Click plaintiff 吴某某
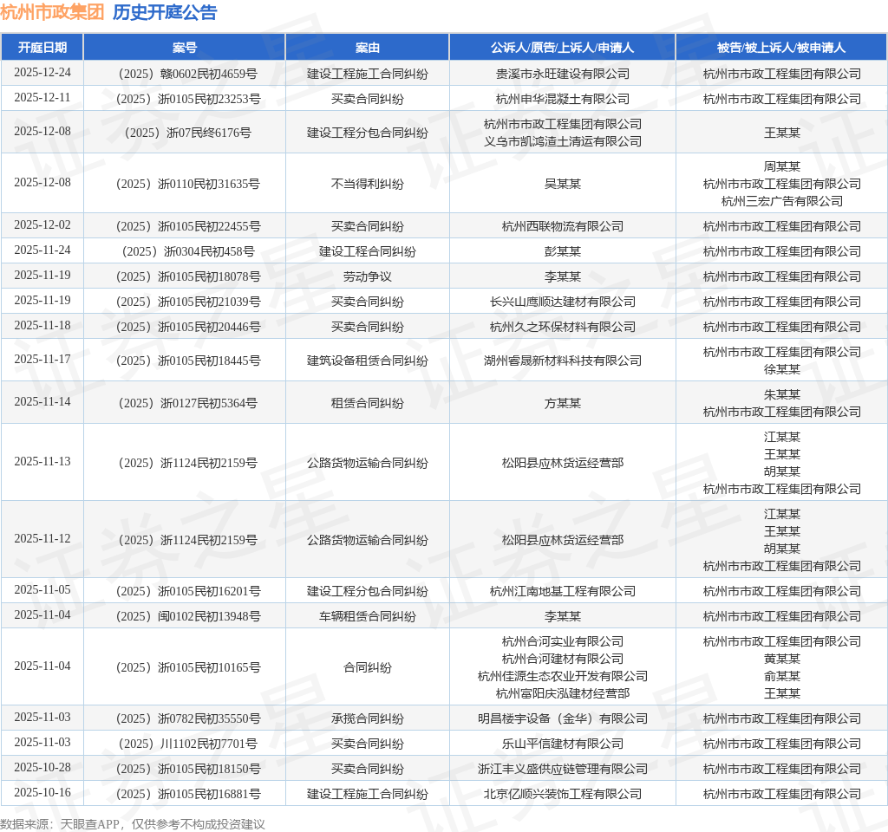This screenshot has width=888, height=832. (x=562, y=184)
